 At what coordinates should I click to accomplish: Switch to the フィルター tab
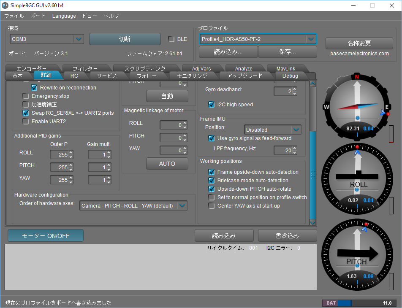tap(85, 68)
